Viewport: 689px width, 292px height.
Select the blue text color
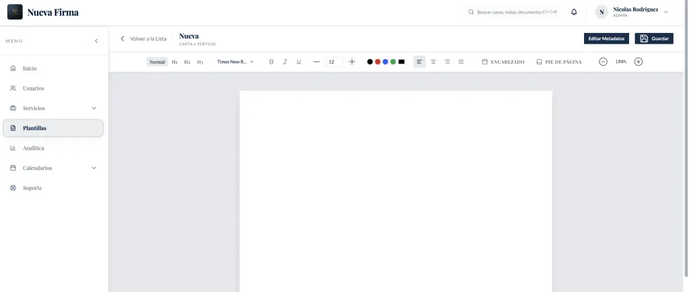pos(386,62)
